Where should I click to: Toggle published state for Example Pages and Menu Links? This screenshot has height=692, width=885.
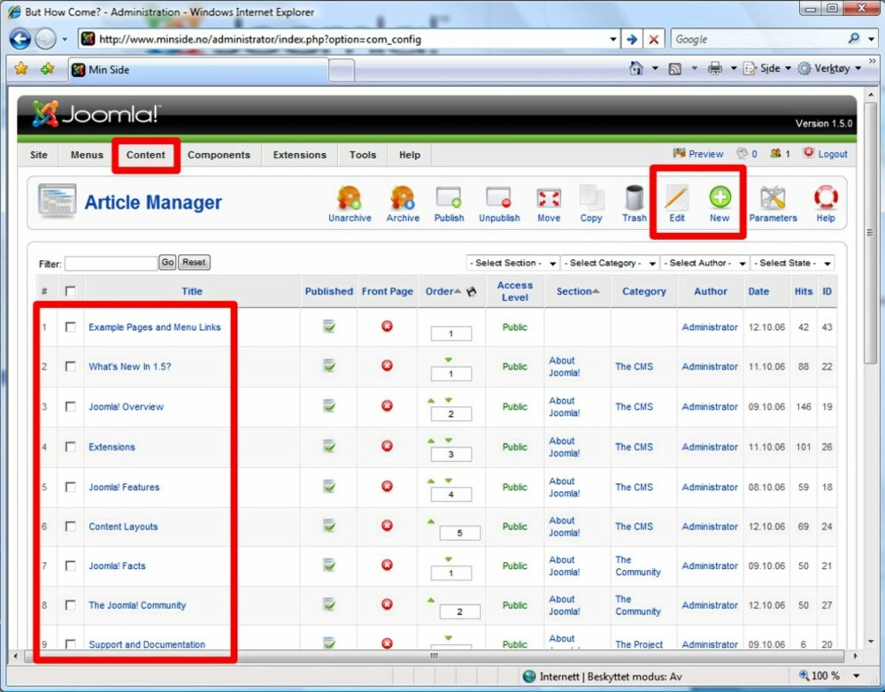[x=329, y=327]
